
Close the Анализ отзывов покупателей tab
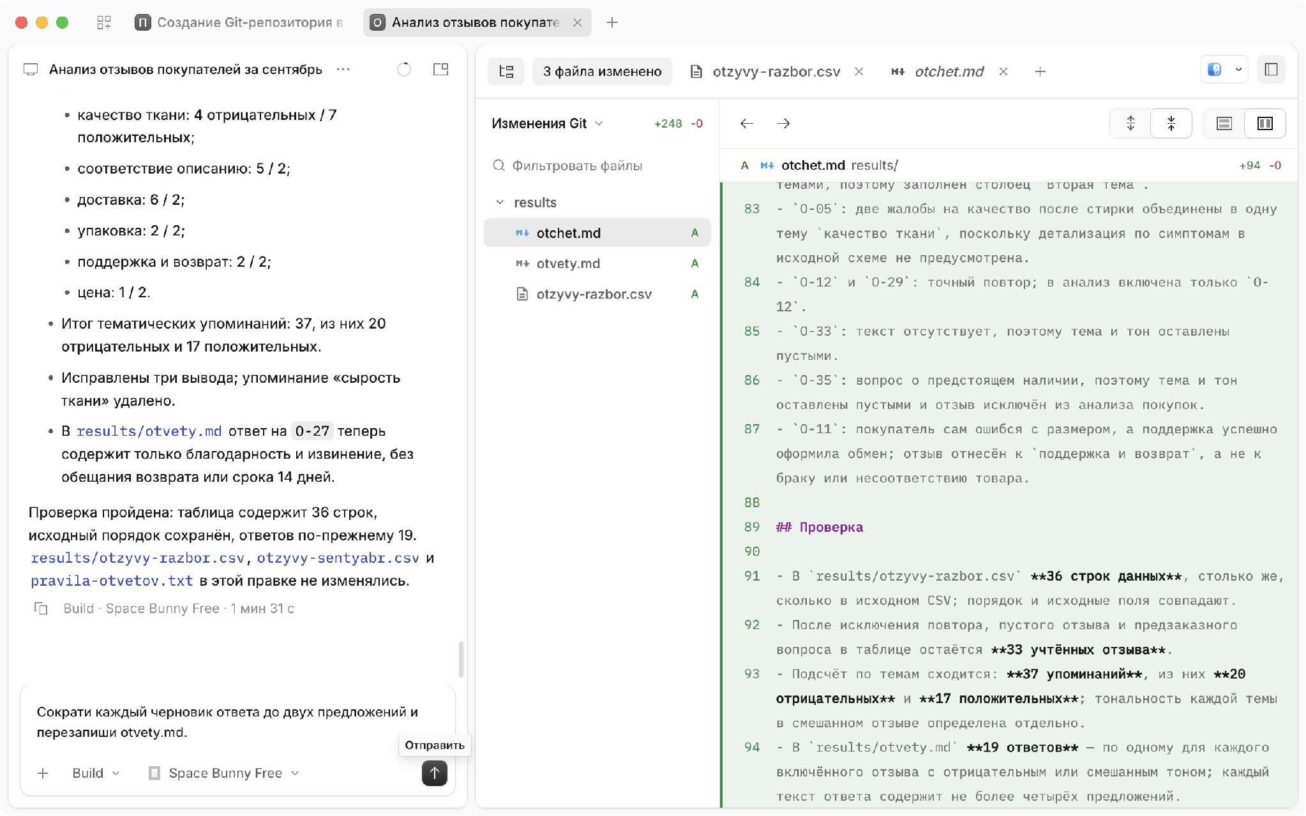577,23
